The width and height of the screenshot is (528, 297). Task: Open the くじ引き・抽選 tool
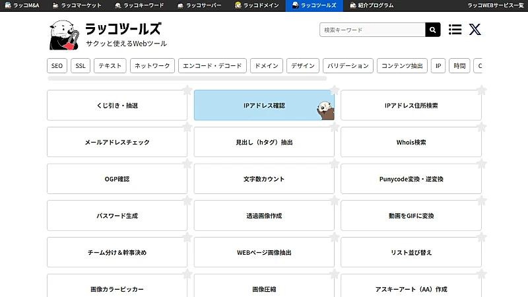tap(117, 105)
